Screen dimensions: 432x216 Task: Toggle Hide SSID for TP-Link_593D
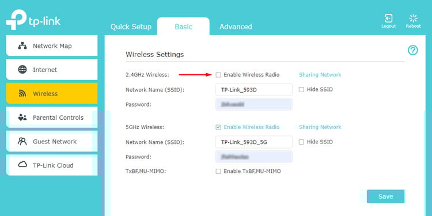(x=301, y=89)
